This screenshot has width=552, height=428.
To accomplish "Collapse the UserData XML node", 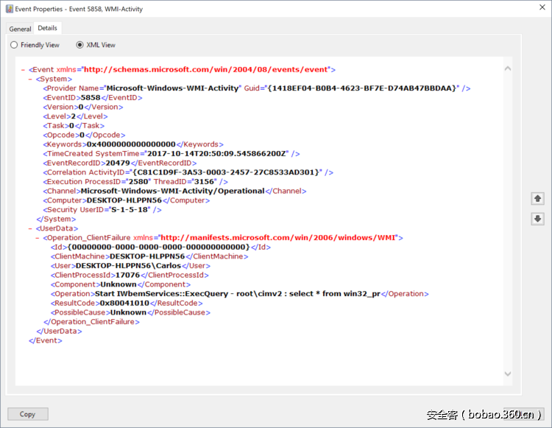I will tap(29, 228).
